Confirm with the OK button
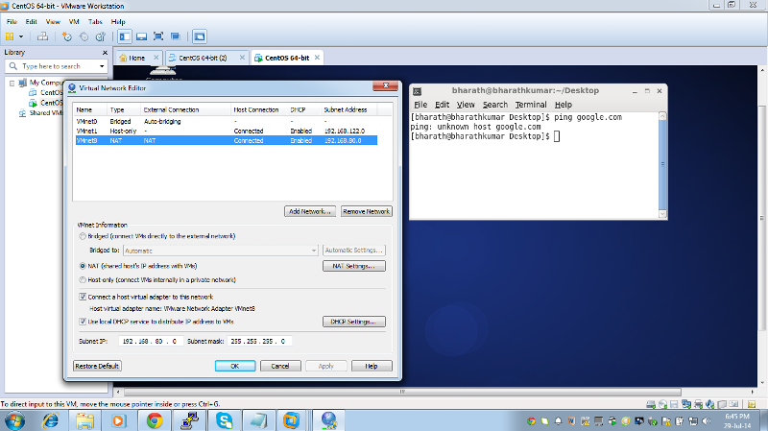This screenshot has height=431, width=768. (235, 366)
